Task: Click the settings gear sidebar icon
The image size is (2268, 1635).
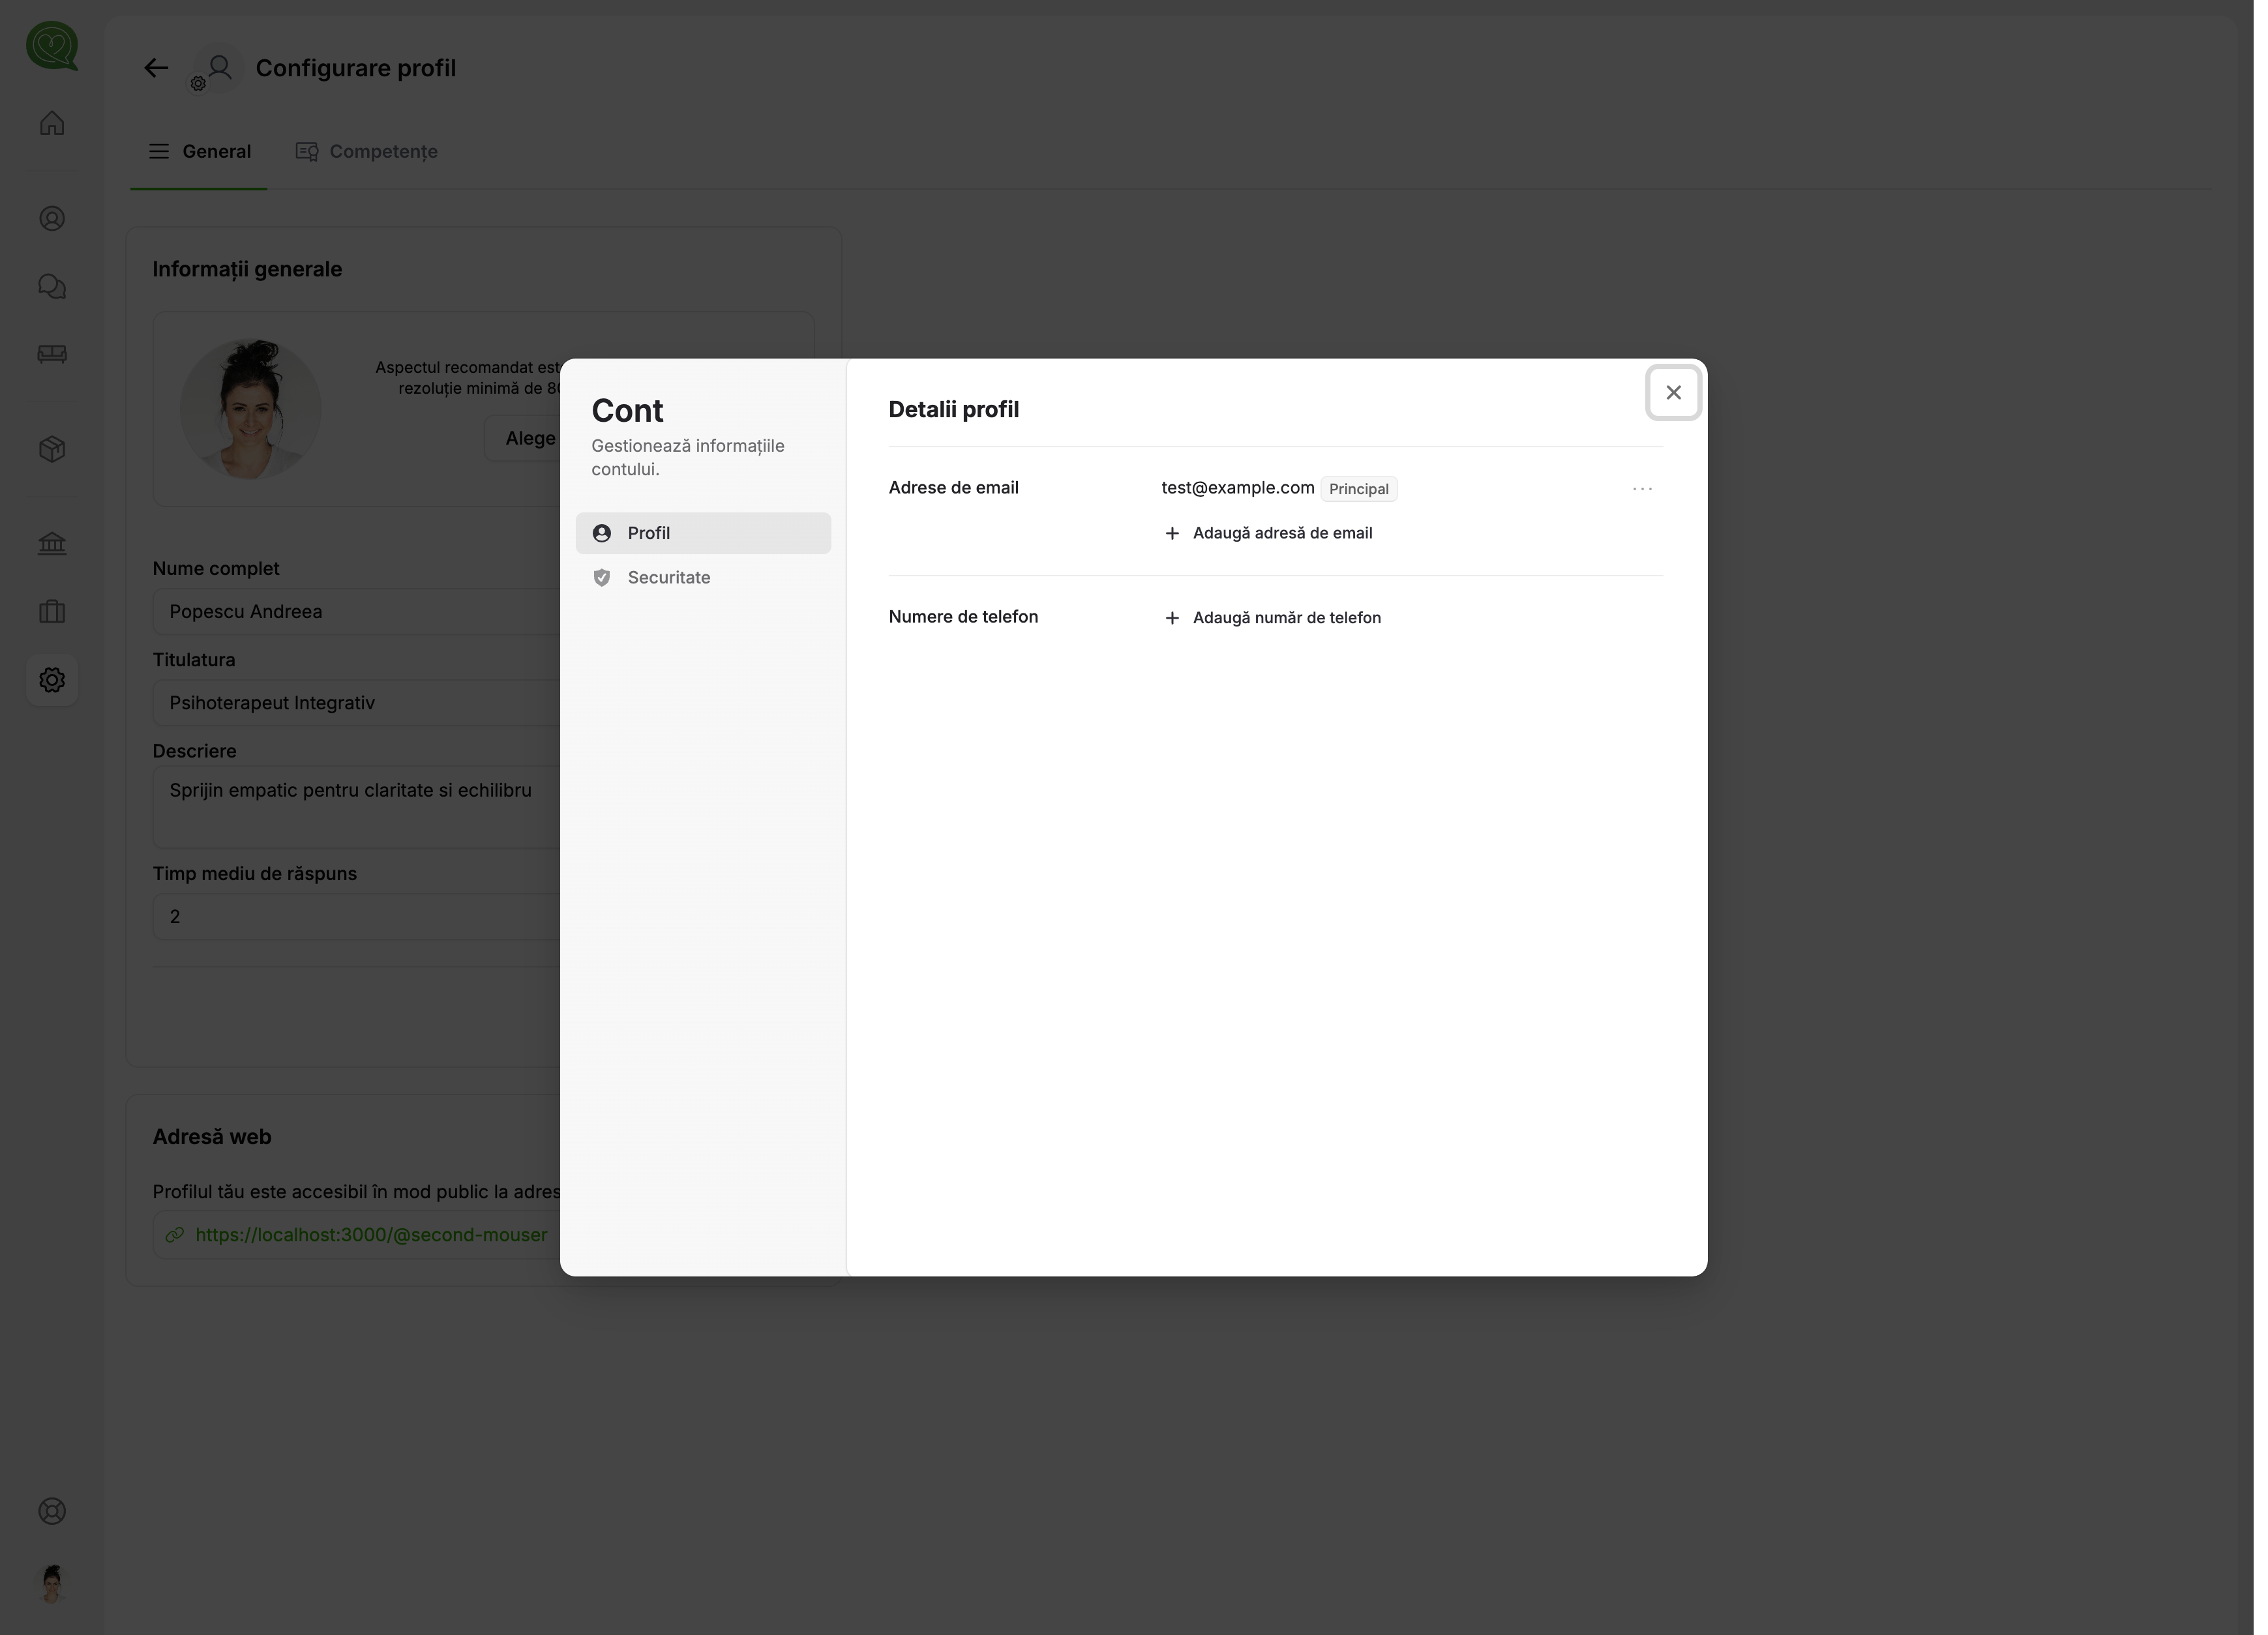Action: click(52, 680)
